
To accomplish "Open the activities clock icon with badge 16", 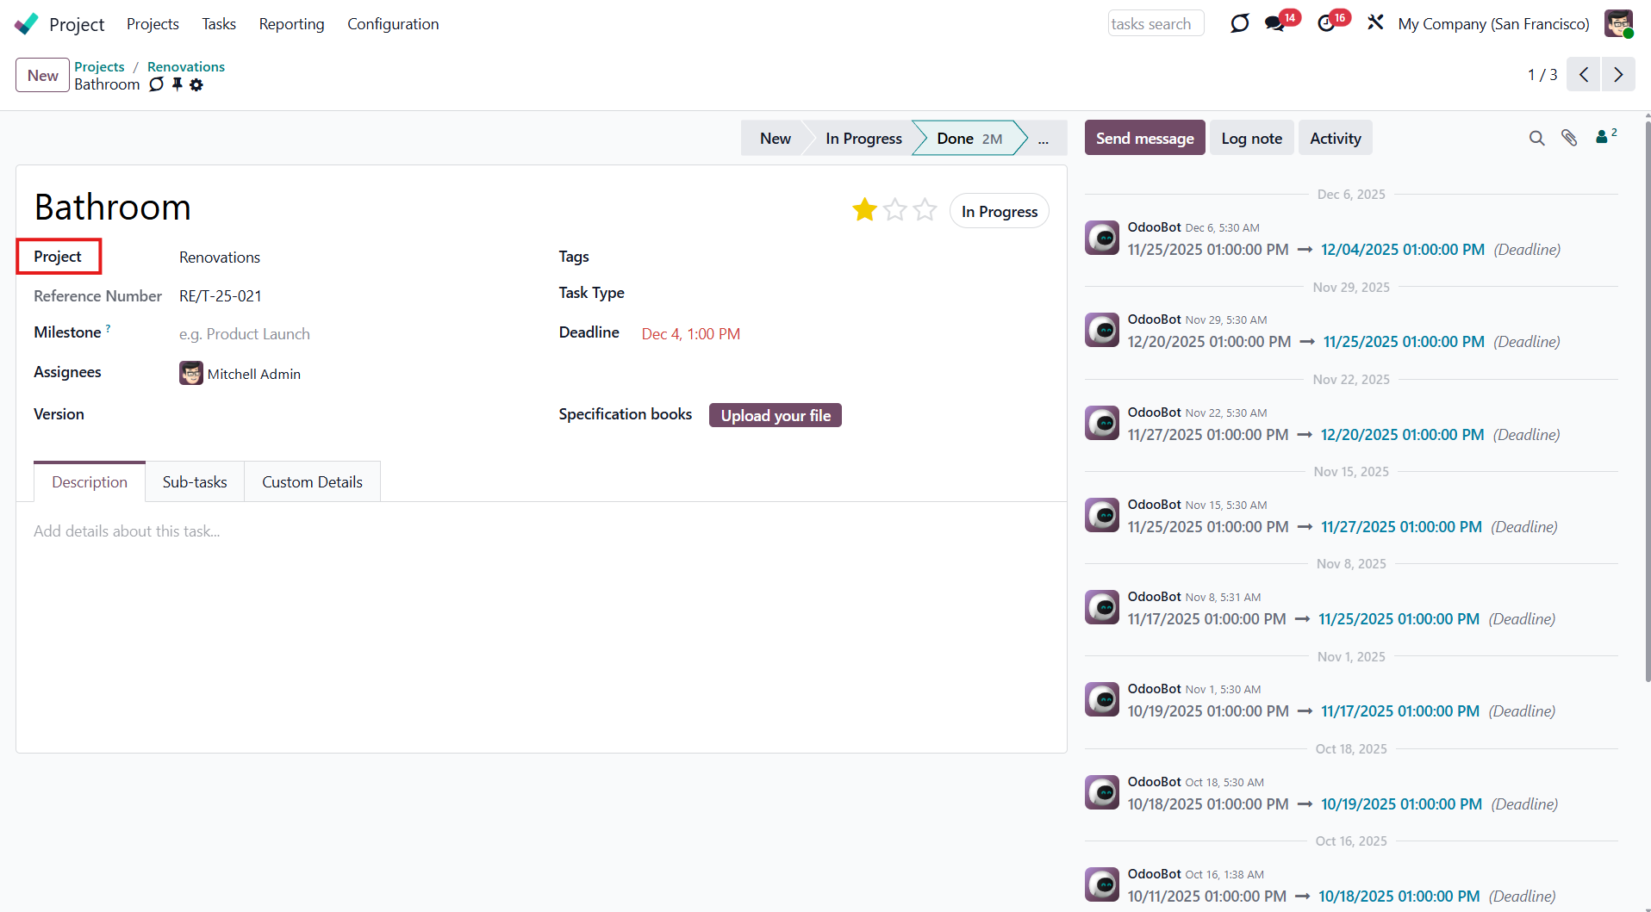I will pyautogui.click(x=1326, y=24).
